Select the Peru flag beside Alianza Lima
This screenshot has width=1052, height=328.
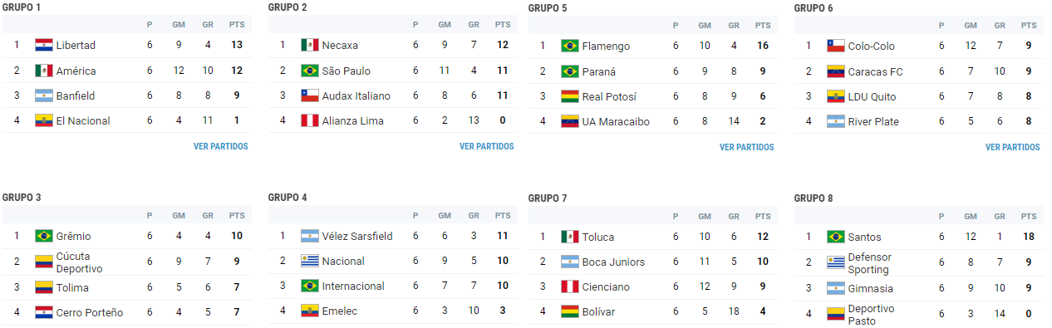click(x=310, y=120)
